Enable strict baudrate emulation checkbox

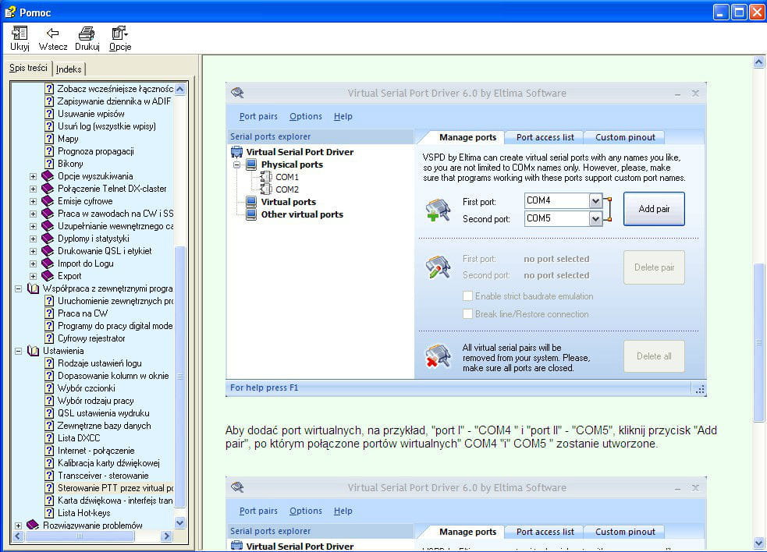467,296
